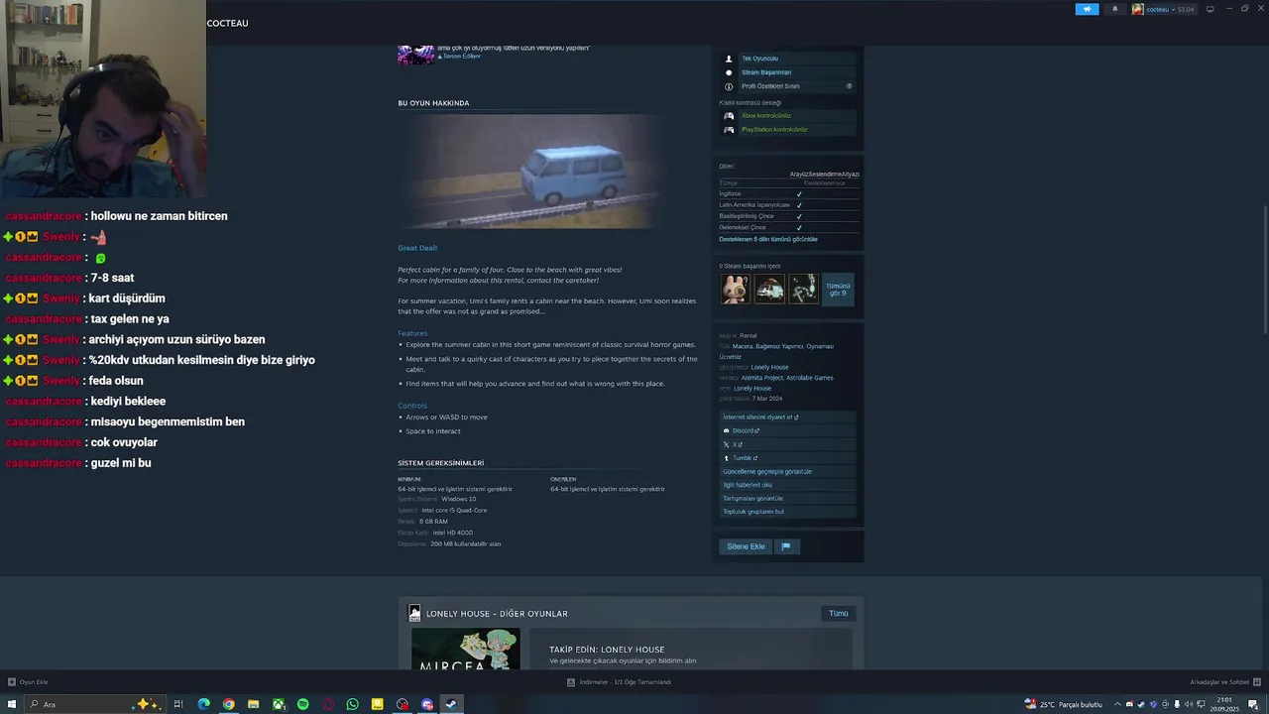Click the Lonely House developer logo icon
The image size is (1269, 714).
[x=414, y=614]
